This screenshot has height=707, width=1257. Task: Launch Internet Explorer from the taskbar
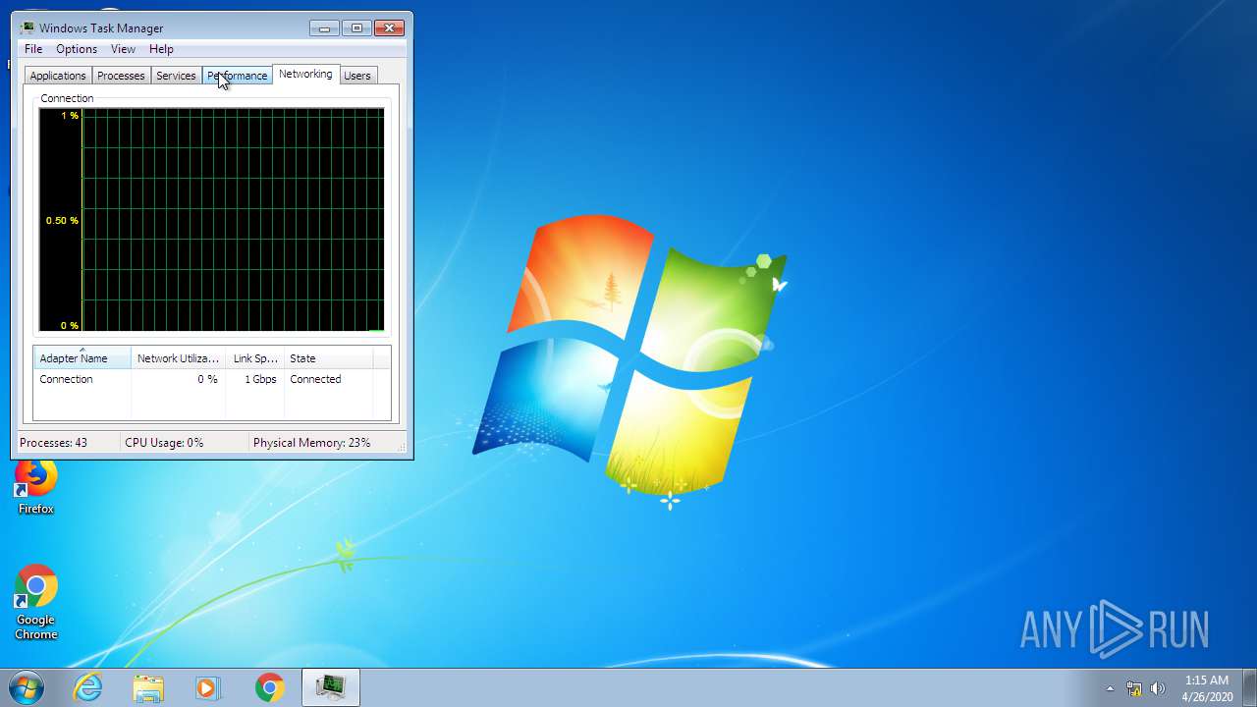click(88, 687)
